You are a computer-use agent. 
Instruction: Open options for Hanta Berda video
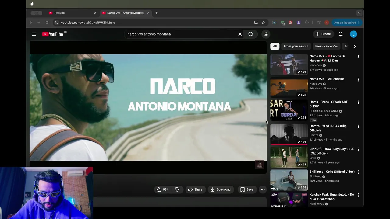coord(358,102)
